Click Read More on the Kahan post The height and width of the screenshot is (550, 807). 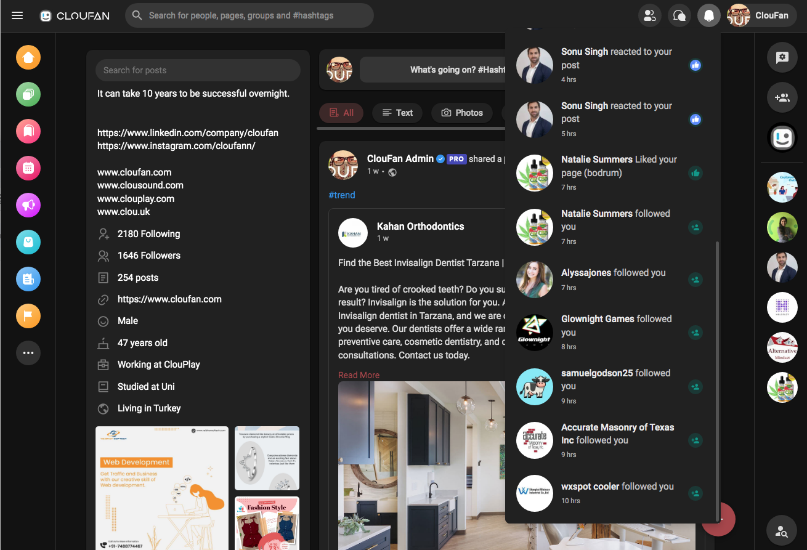(359, 375)
